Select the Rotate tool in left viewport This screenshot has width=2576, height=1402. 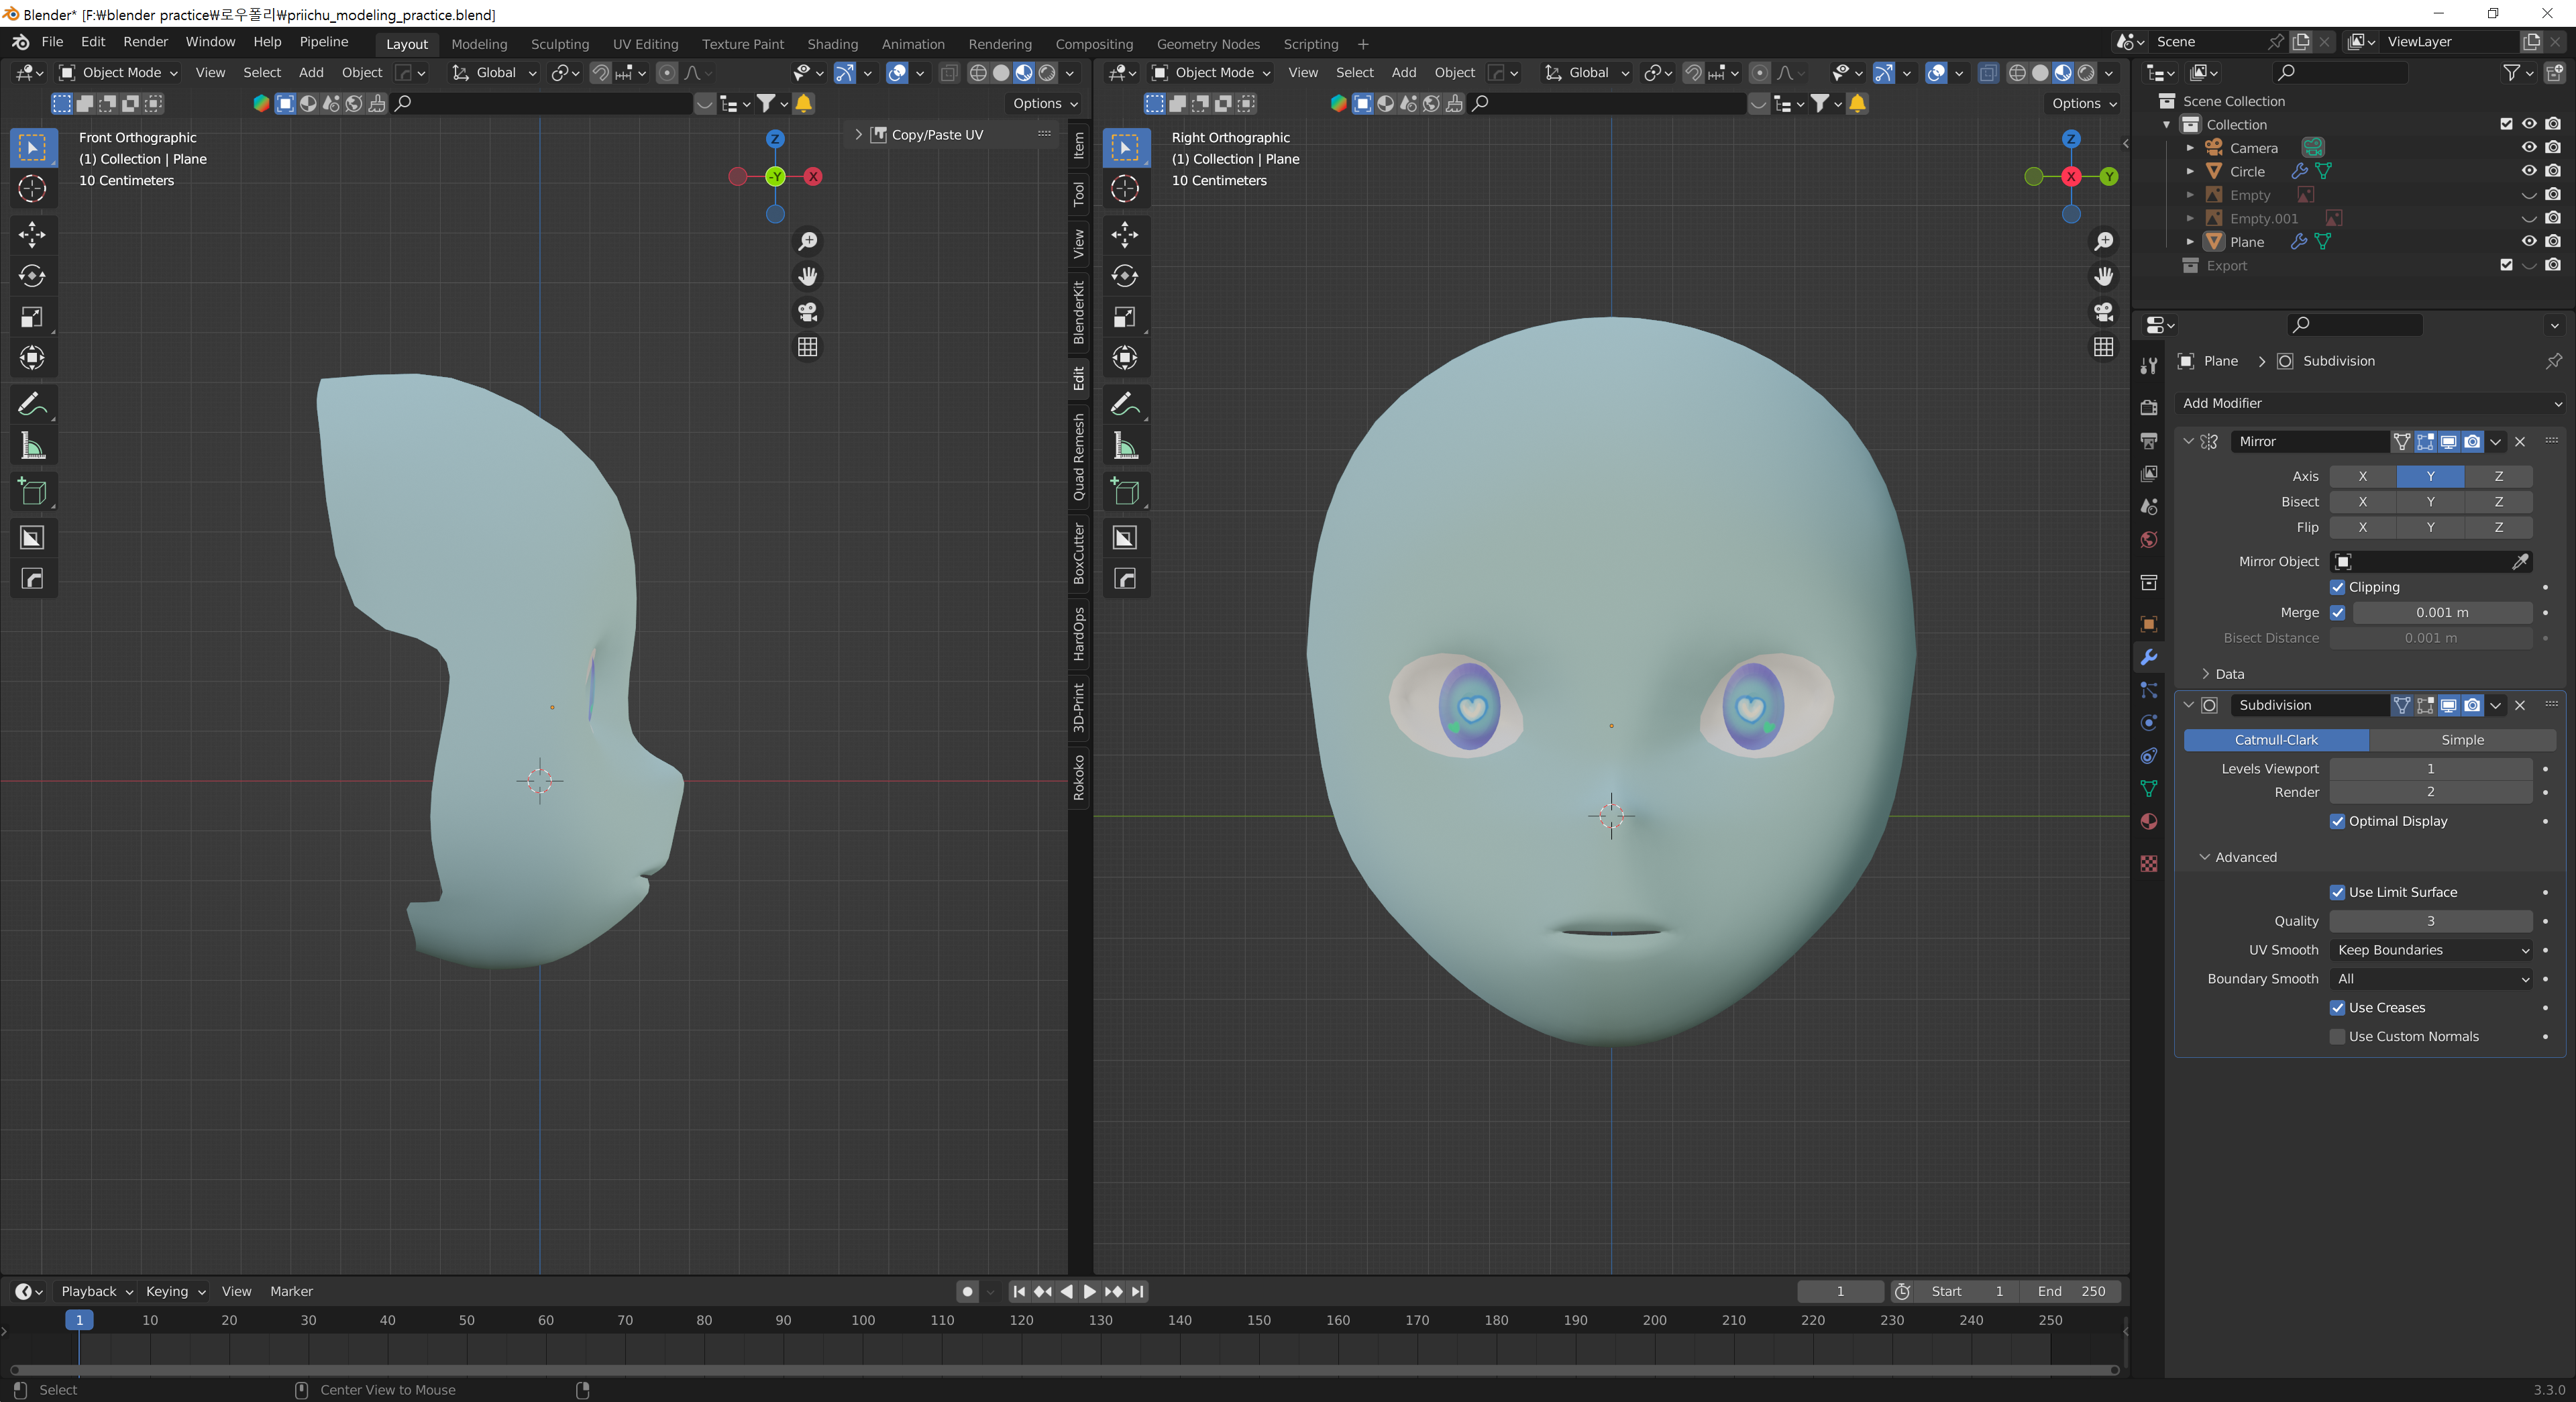coord(32,276)
